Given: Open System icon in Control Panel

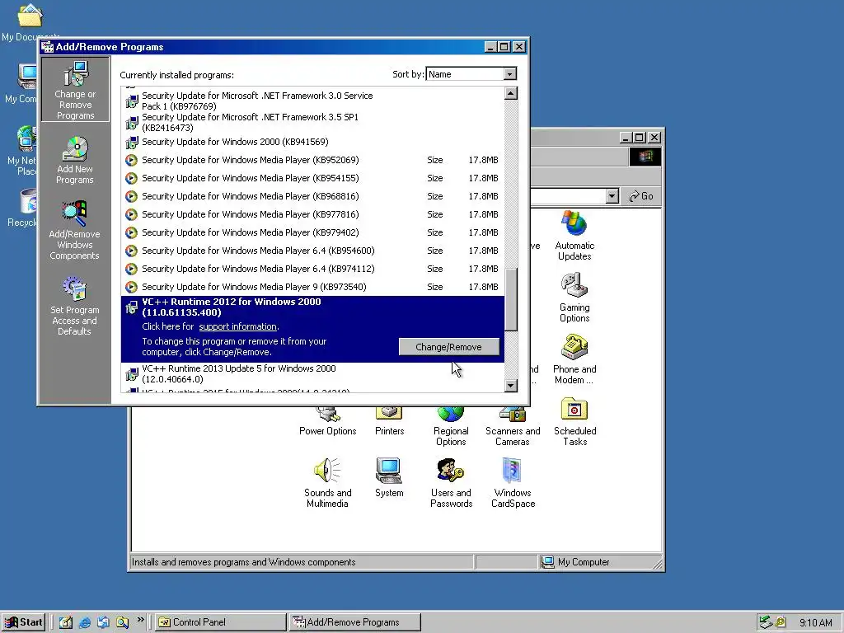Looking at the screenshot, I should pyautogui.click(x=389, y=477).
